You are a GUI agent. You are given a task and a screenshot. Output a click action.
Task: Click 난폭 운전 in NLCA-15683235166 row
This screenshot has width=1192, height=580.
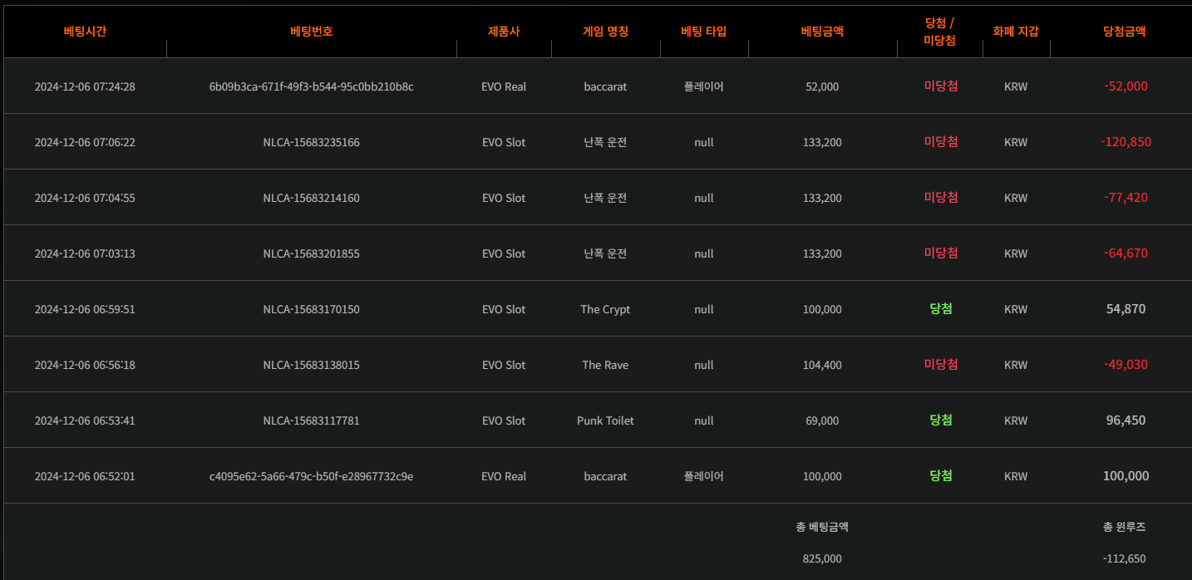tap(605, 142)
